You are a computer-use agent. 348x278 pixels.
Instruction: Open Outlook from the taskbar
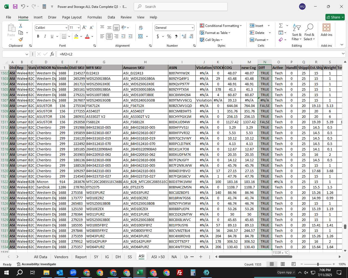(60, 273)
